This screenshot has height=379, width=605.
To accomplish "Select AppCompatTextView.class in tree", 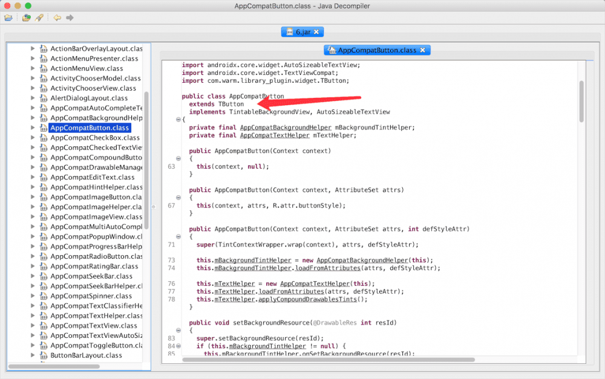I will (x=94, y=326).
